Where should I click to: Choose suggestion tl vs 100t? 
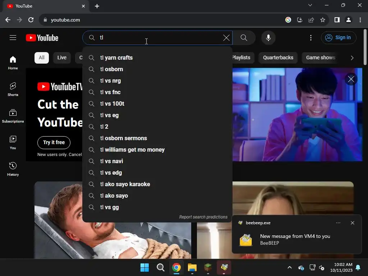(x=157, y=104)
